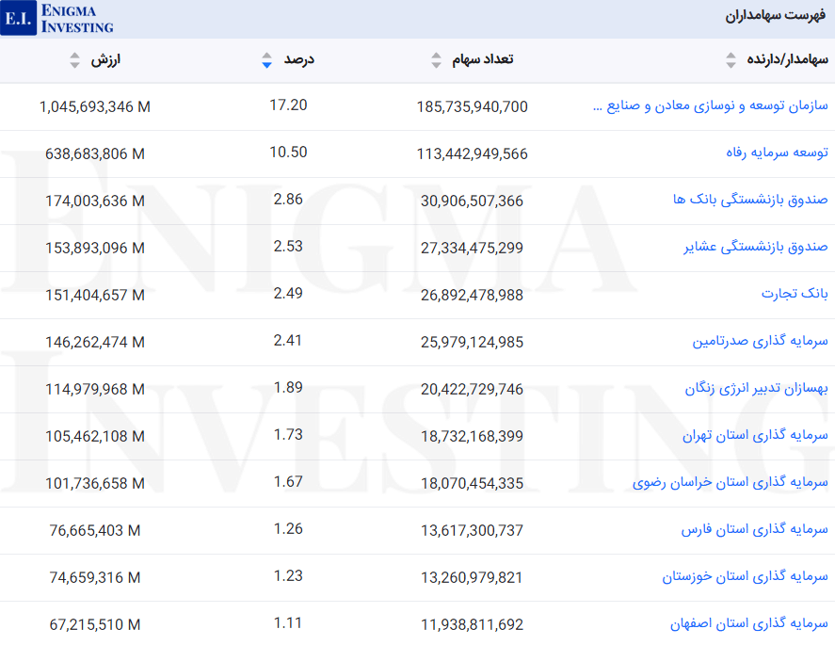The image size is (835, 645).
Task: Select share count 113,442,949,566
Action: pos(472,153)
